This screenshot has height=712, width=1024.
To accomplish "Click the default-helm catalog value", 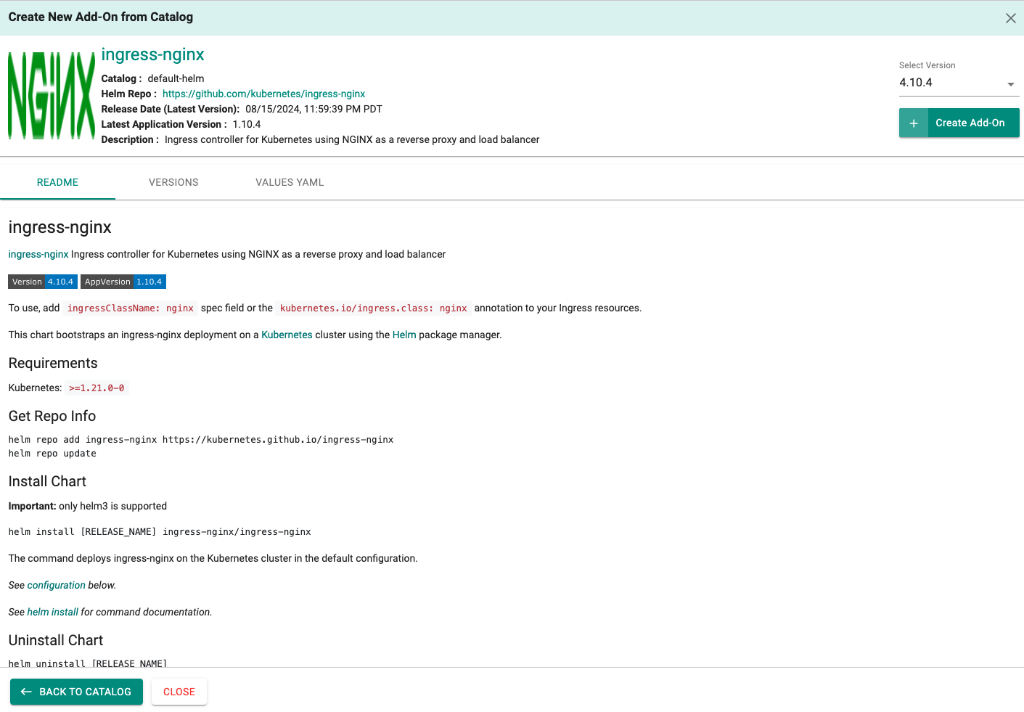I will pos(176,78).
